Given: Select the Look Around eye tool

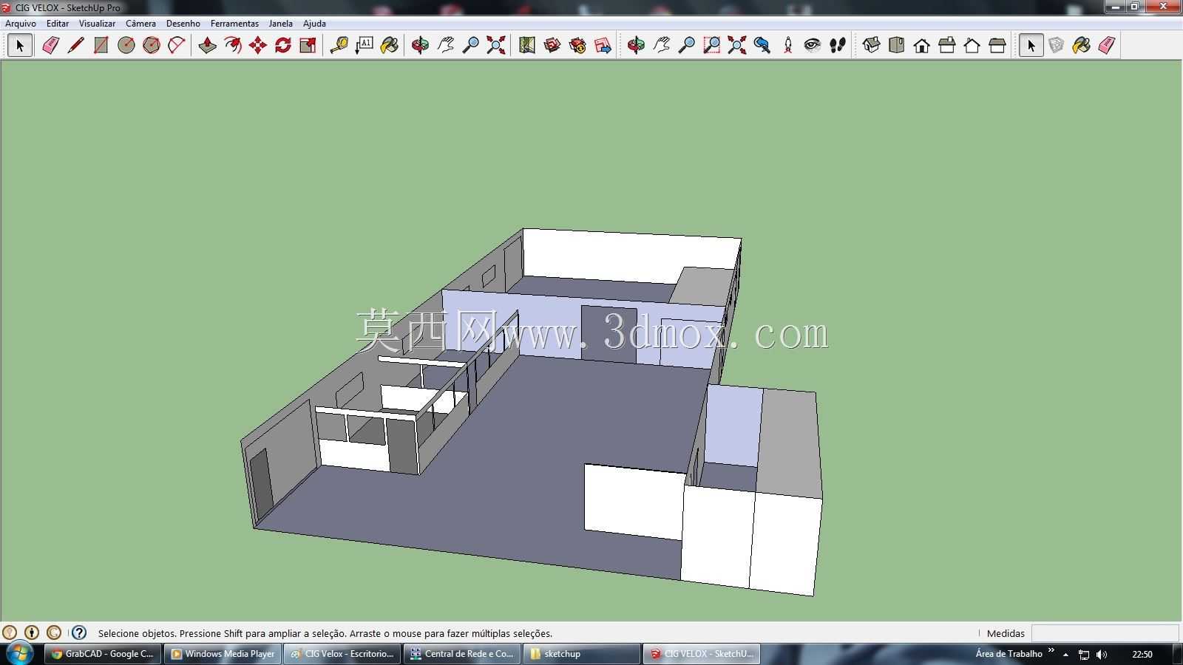Looking at the screenshot, I should [x=813, y=45].
